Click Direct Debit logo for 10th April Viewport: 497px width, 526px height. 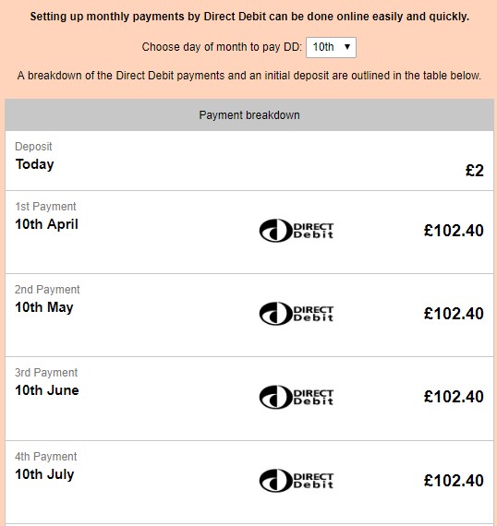(297, 231)
